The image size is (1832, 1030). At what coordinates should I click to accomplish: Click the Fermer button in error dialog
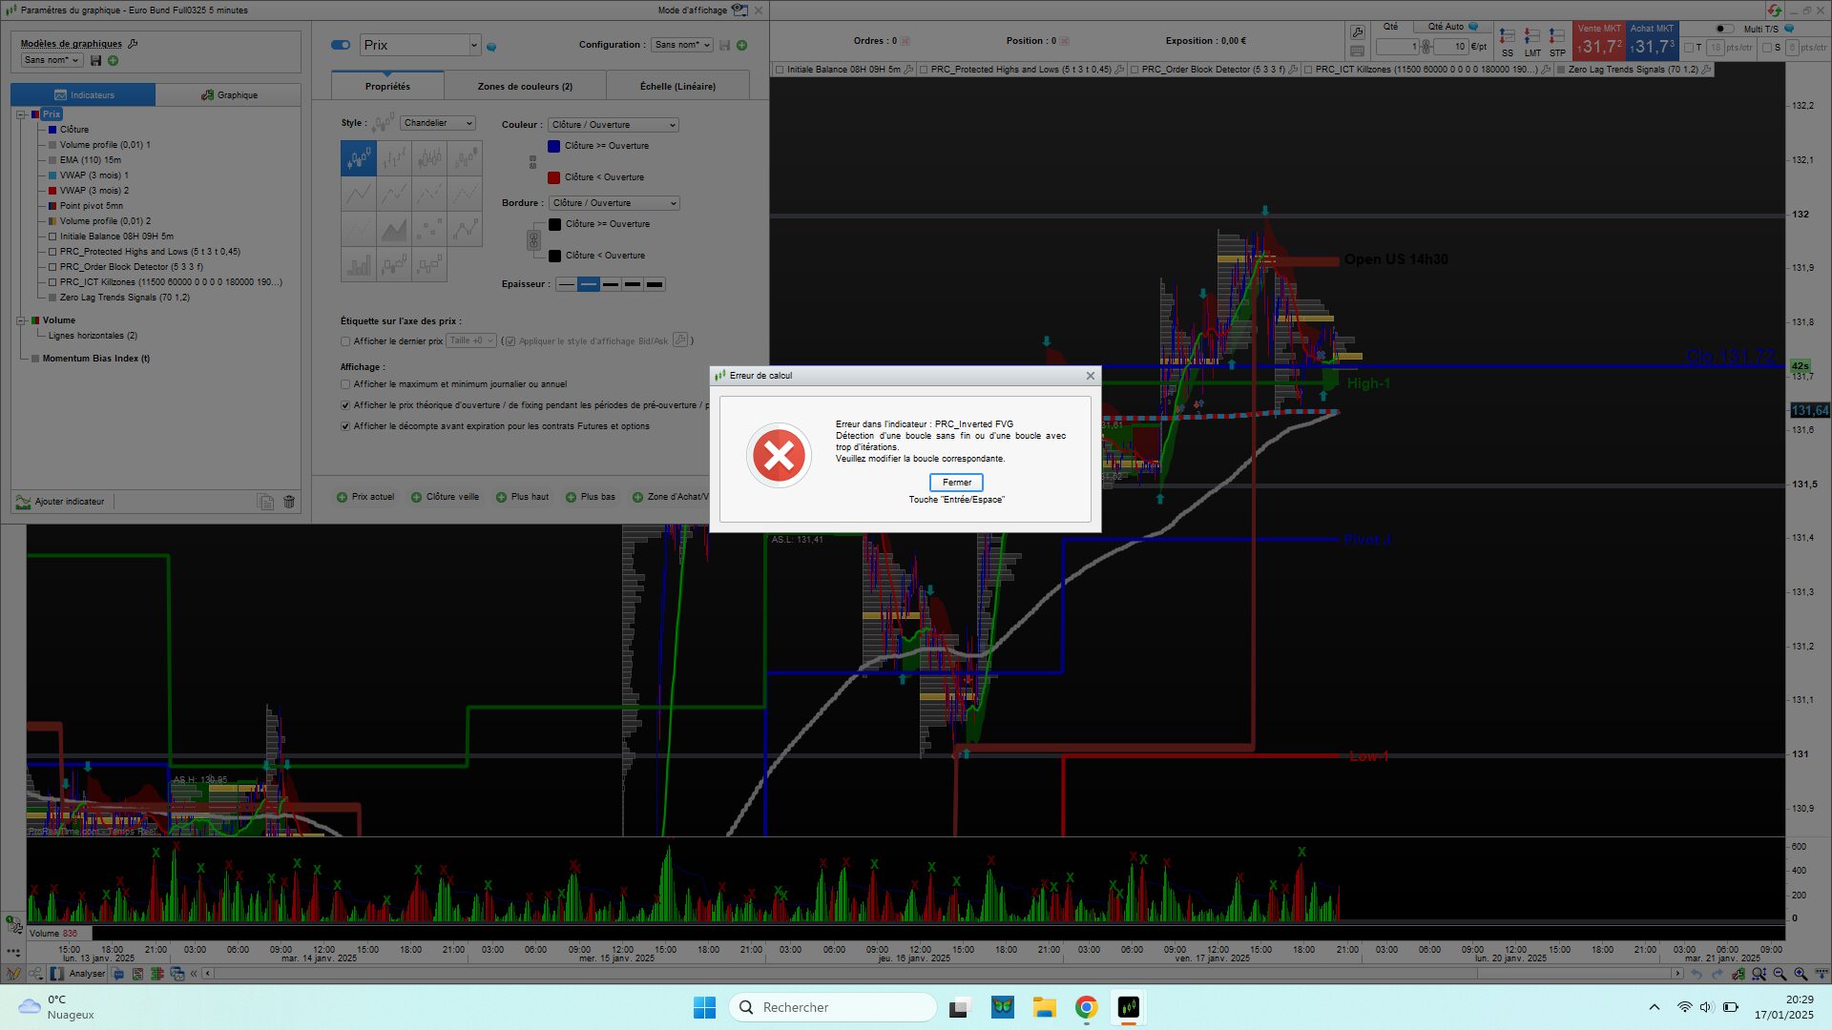pyautogui.click(x=956, y=483)
